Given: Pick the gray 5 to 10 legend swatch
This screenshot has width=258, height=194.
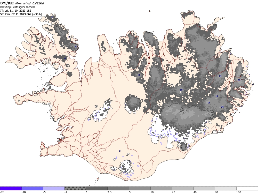Looking at the screenshot, I should coord(140,188).
